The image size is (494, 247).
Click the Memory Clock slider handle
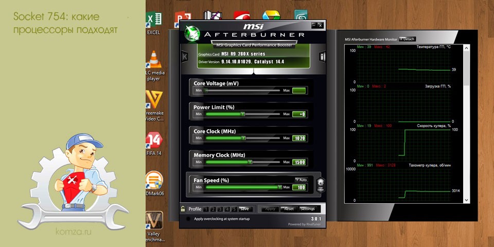[250, 162]
